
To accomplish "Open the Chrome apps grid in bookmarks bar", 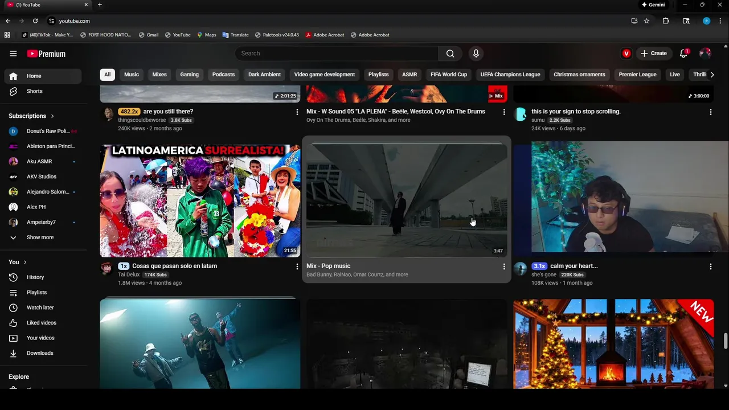I will click(x=7, y=35).
